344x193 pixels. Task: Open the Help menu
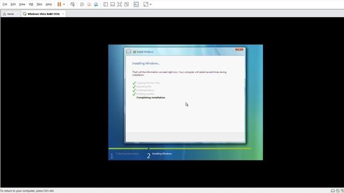[48, 4]
